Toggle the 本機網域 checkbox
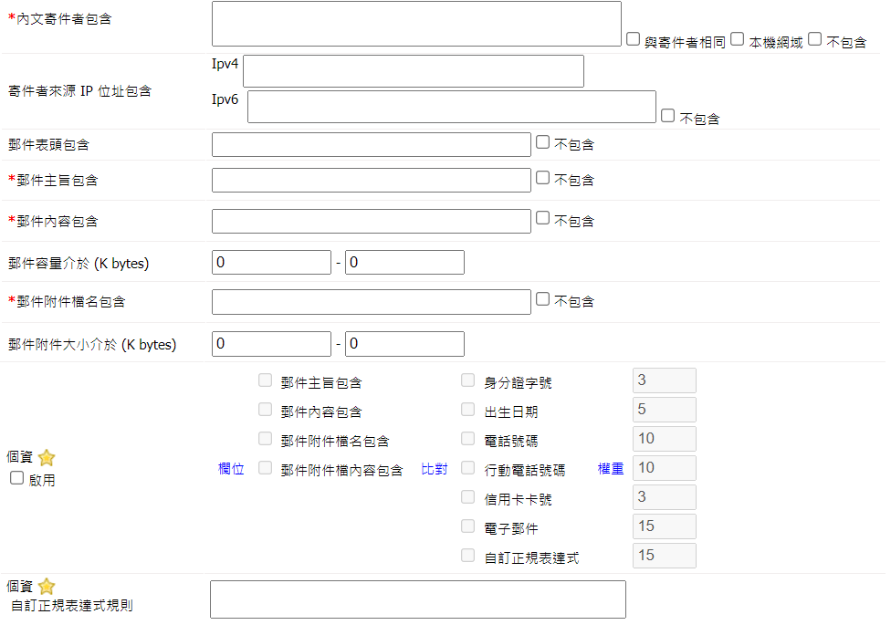The image size is (891, 625). [737, 39]
